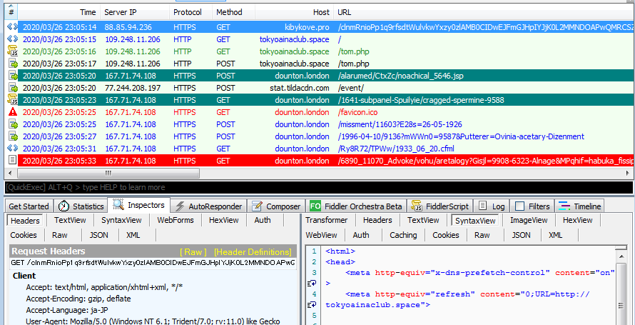The height and width of the screenshot is (325, 635).
Task: Open the FiddlerScript tab
Action: [x=440, y=206]
